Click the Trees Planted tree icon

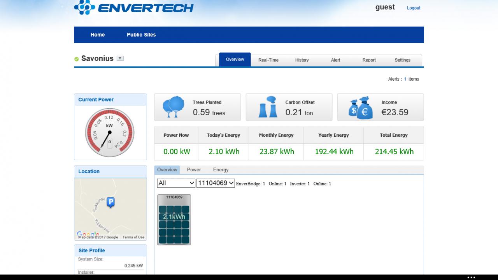pyautogui.click(x=174, y=107)
